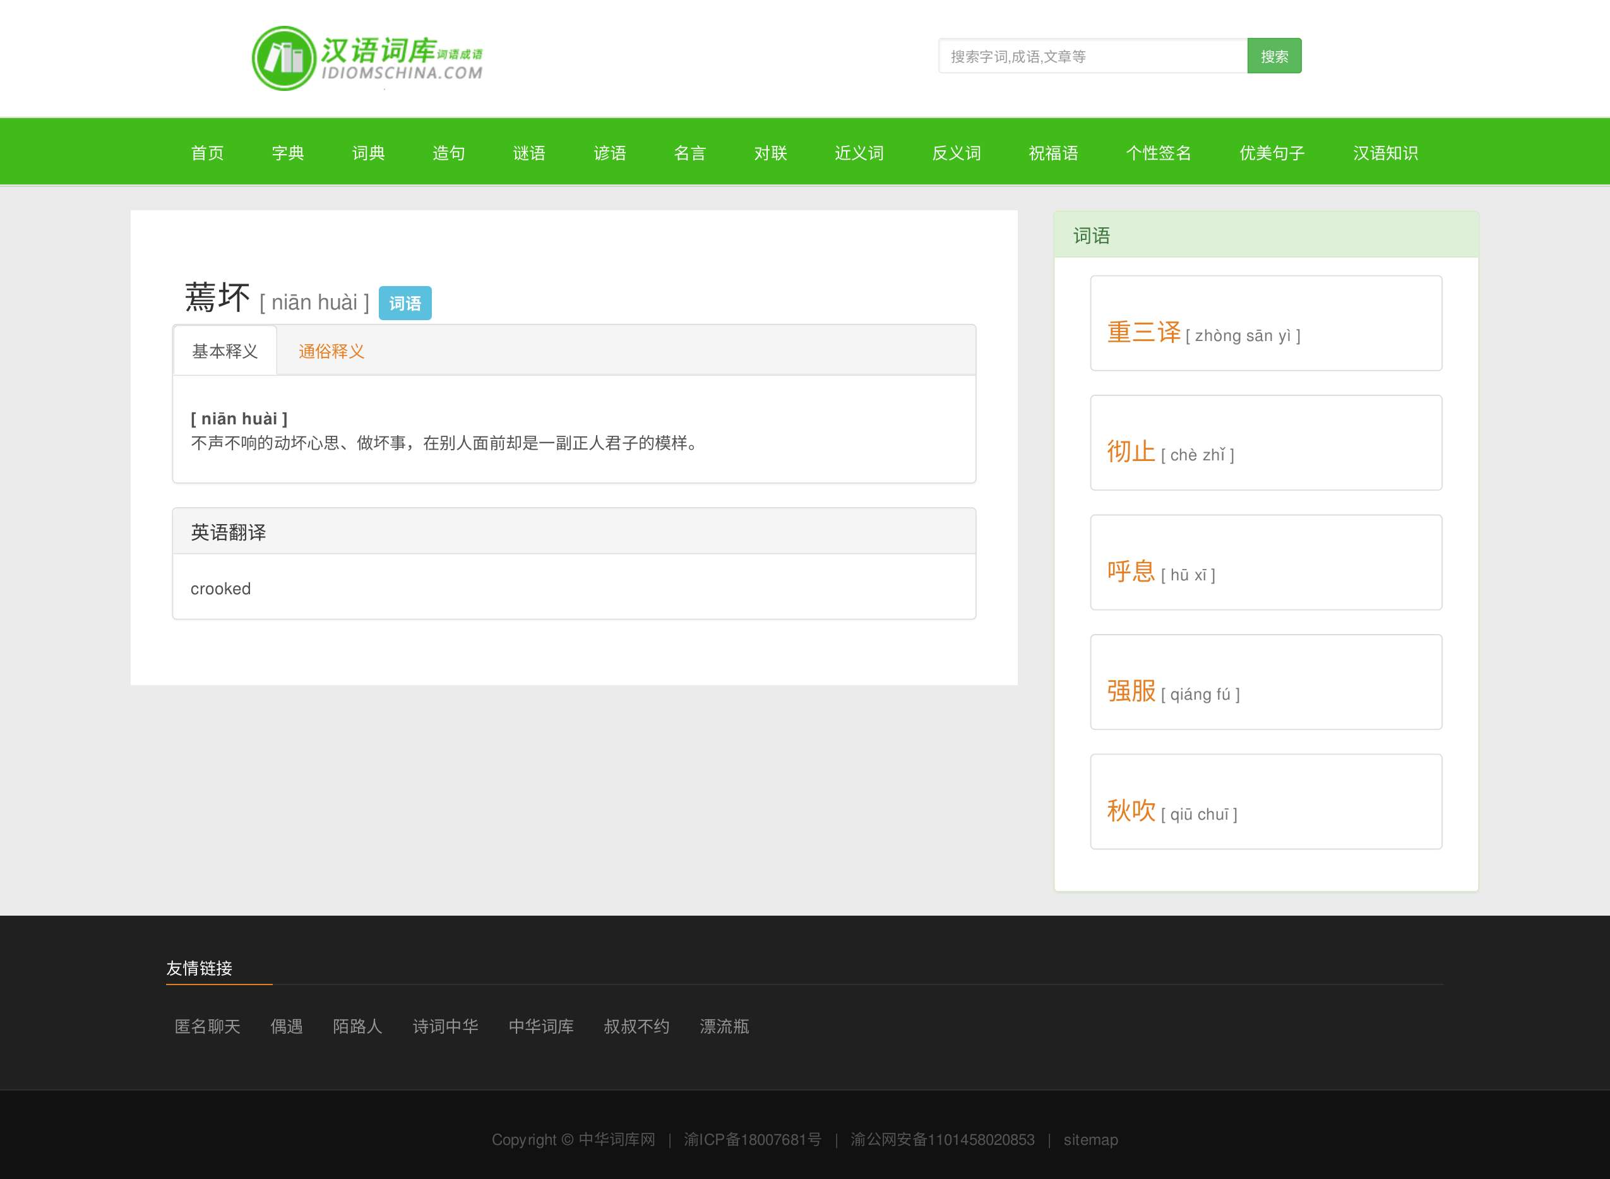The image size is (1610, 1179).
Task: Open 个性签名 in the navigation bar
Action: coord(1159,153)
